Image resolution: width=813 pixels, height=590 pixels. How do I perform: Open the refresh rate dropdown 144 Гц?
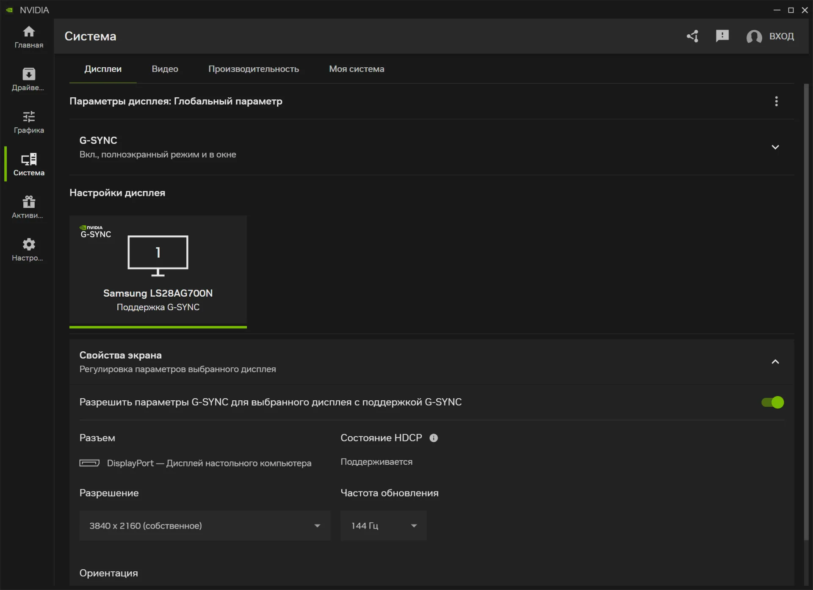coord(384,526)
